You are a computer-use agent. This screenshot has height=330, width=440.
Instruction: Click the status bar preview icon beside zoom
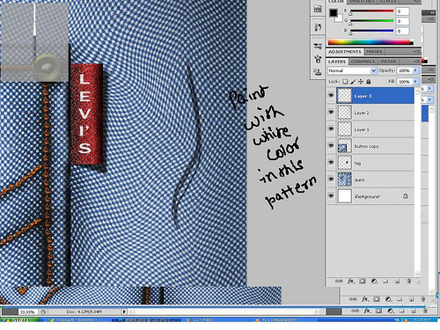[x=43, y=312]
